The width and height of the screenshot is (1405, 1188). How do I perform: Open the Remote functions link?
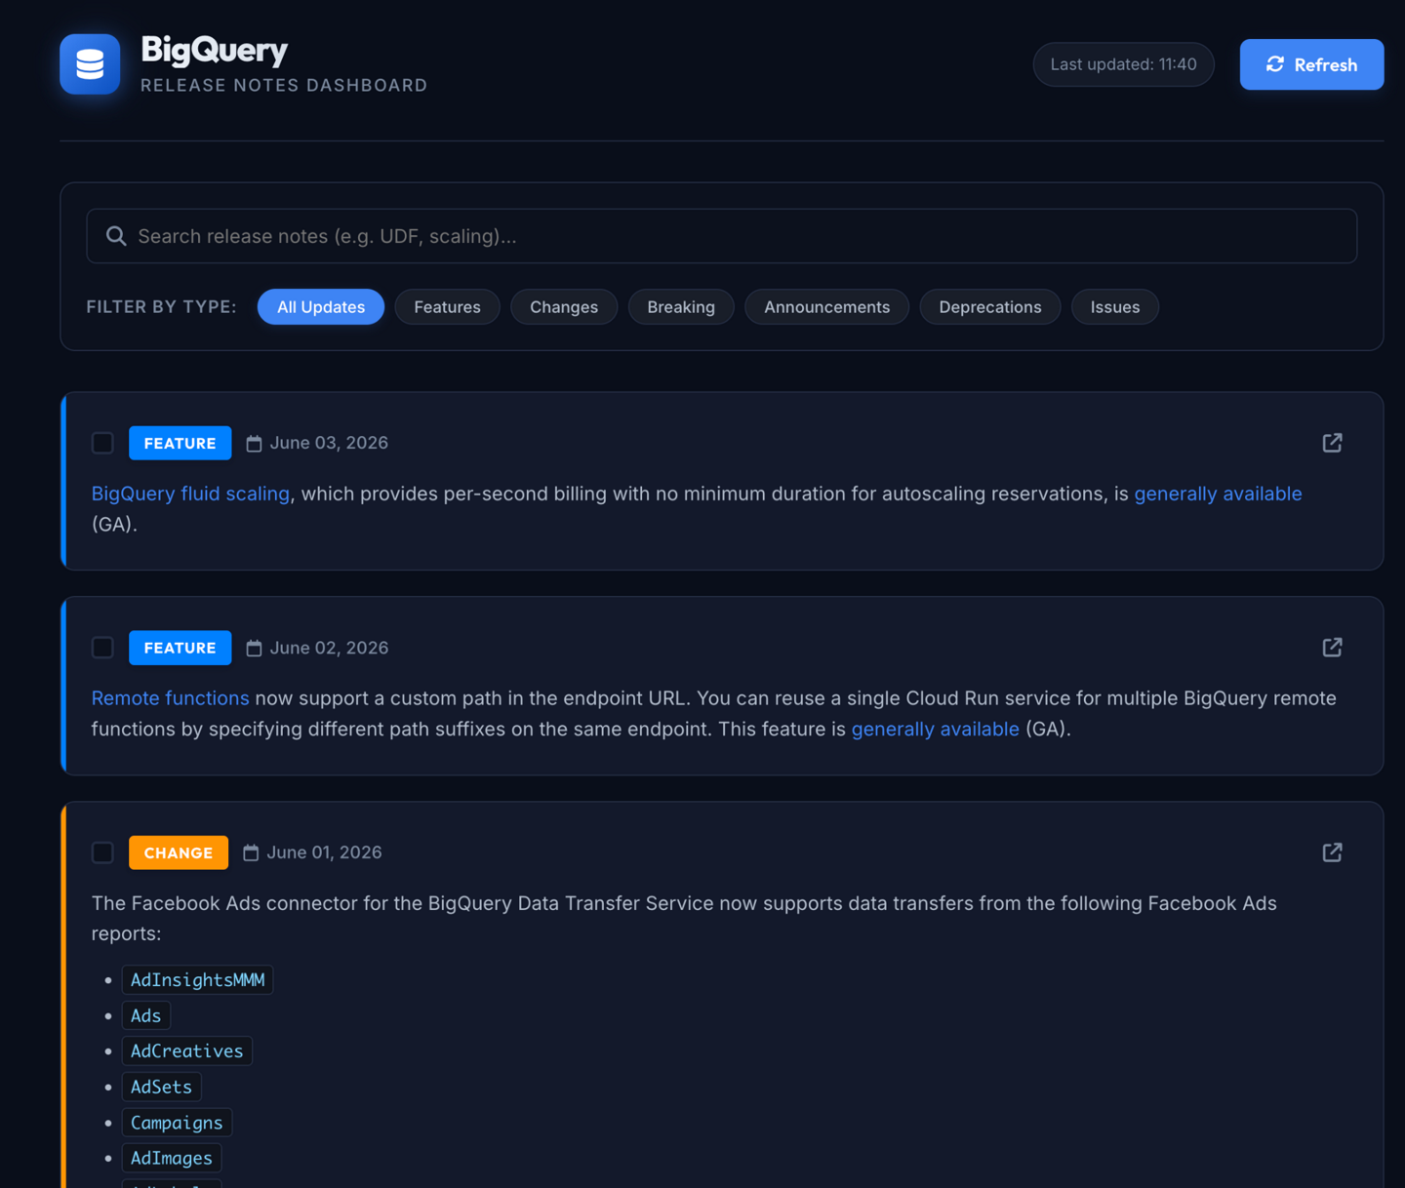point(170,698)
